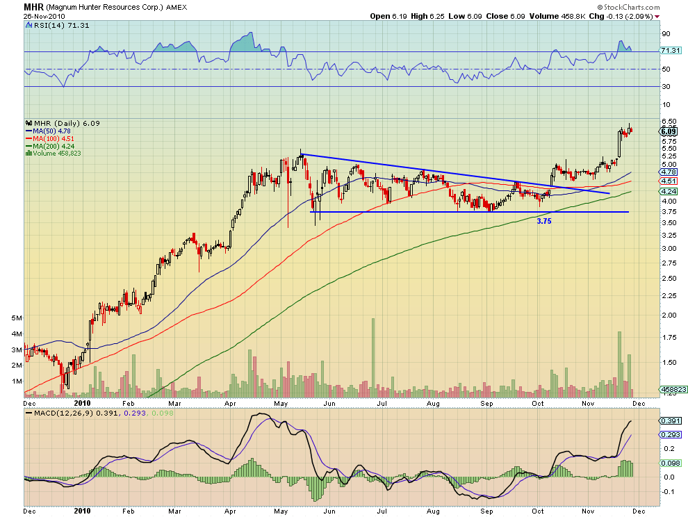Click the green MA(200) legend line marker
Screen dimensions: 688x517
coord(29,146)
